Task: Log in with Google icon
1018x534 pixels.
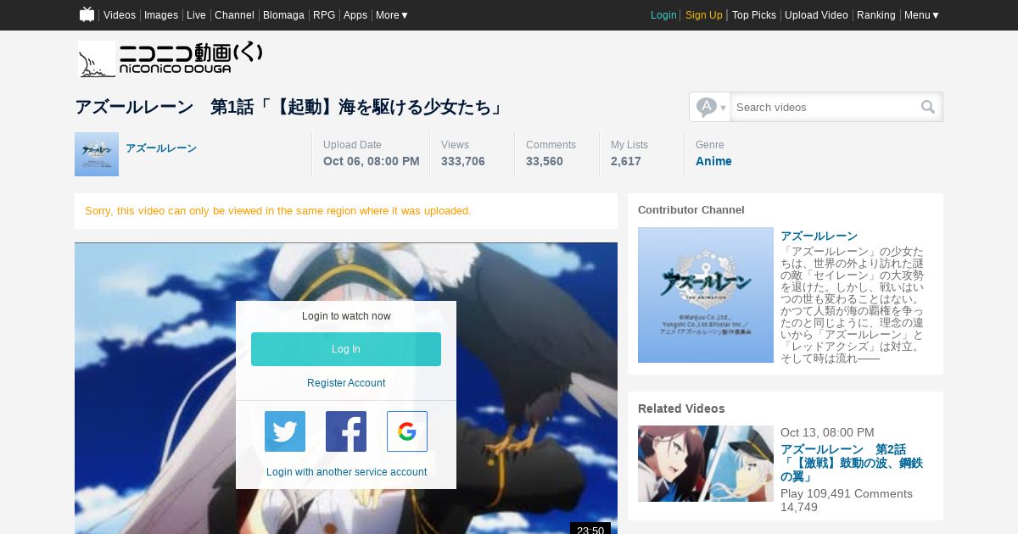Action: click(x=407, y=431)
